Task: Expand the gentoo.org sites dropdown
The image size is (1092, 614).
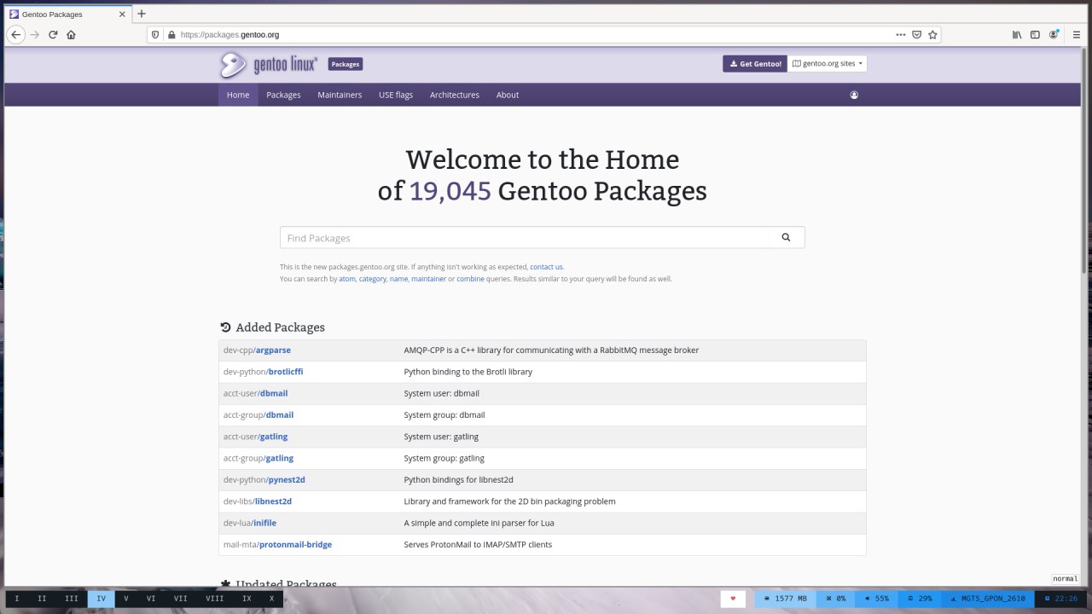Action: pyautogui.click(x=827, y=64)
